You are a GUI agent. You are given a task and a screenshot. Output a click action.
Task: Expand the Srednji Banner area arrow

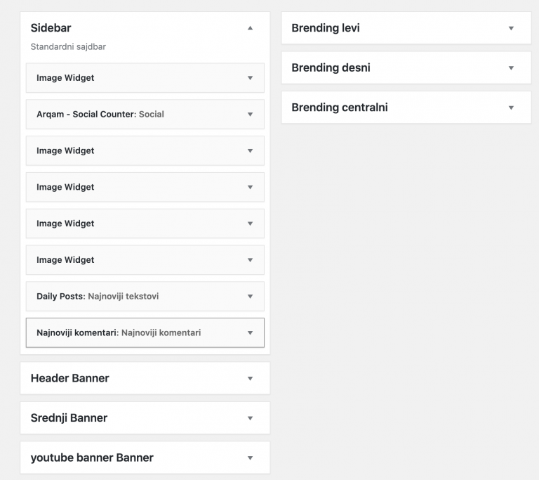click(251, 418)
